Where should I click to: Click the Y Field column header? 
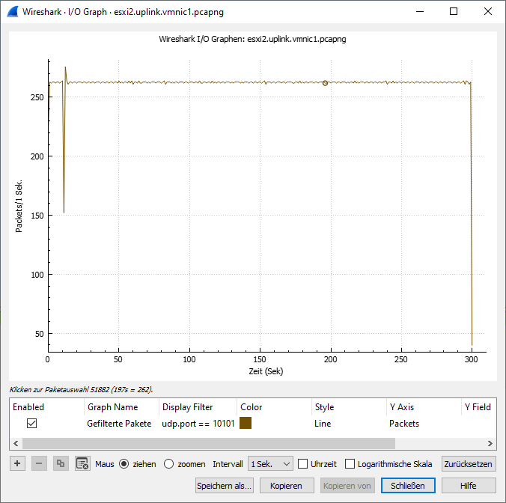[478, 407]
